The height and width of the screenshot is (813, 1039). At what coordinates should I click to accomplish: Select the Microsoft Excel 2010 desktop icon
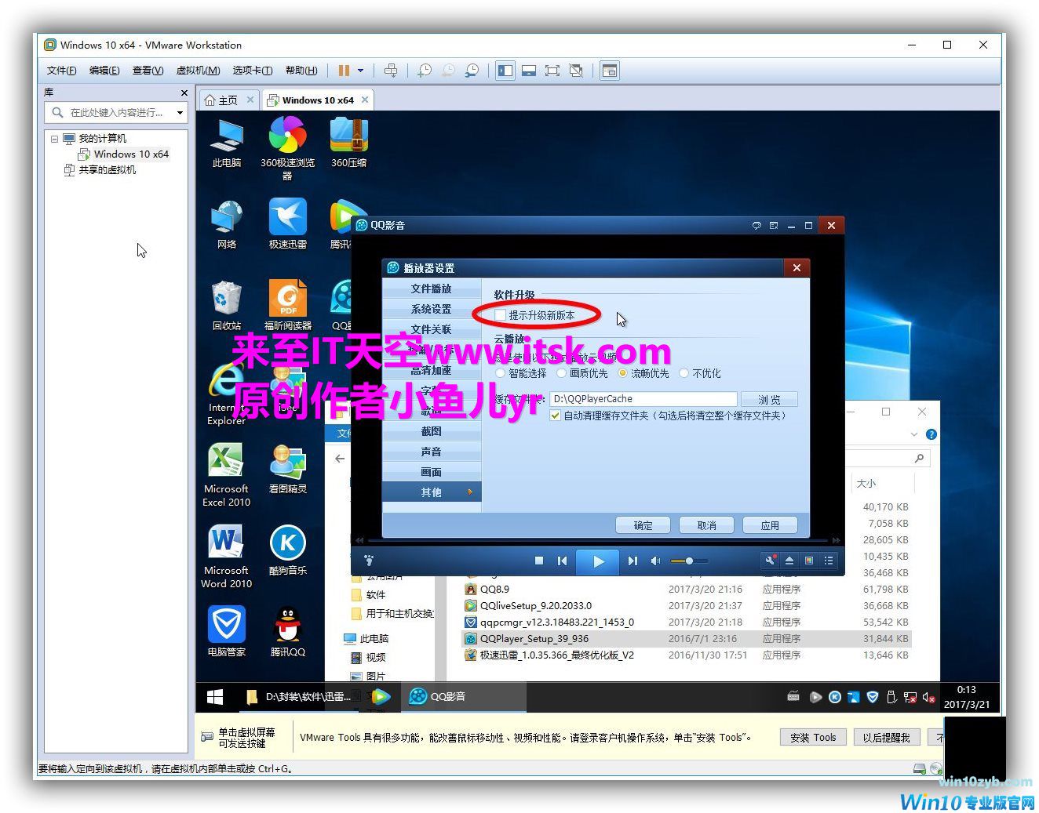[x=227, y=475]
